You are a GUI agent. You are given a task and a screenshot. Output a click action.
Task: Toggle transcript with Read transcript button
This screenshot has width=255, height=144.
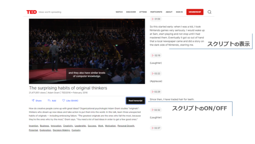[135, 101]
